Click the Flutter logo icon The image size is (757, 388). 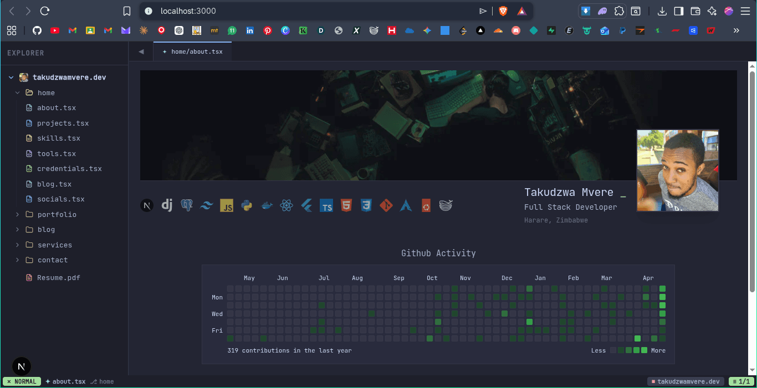[x=306, y=205]
